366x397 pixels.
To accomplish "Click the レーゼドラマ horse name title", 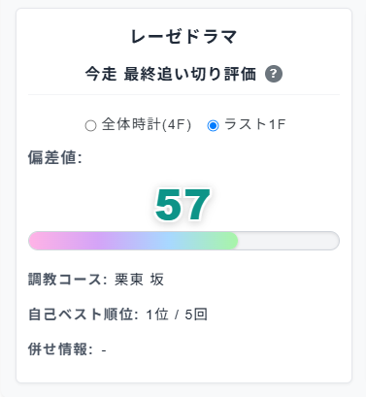I will coord(183,37).
